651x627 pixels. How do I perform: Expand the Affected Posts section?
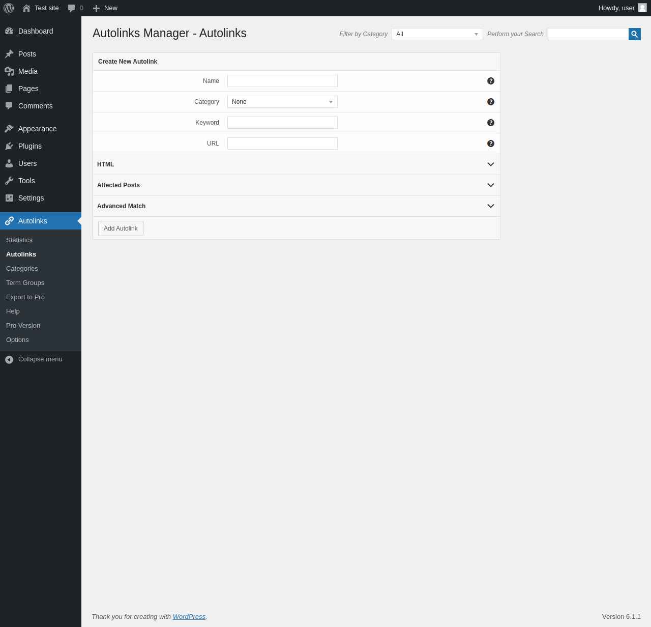click(297, 185)
